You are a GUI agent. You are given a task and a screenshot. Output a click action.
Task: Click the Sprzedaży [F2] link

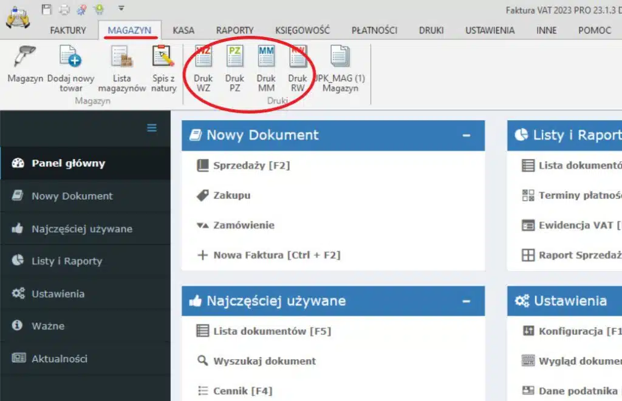click(x=251, y=166)
